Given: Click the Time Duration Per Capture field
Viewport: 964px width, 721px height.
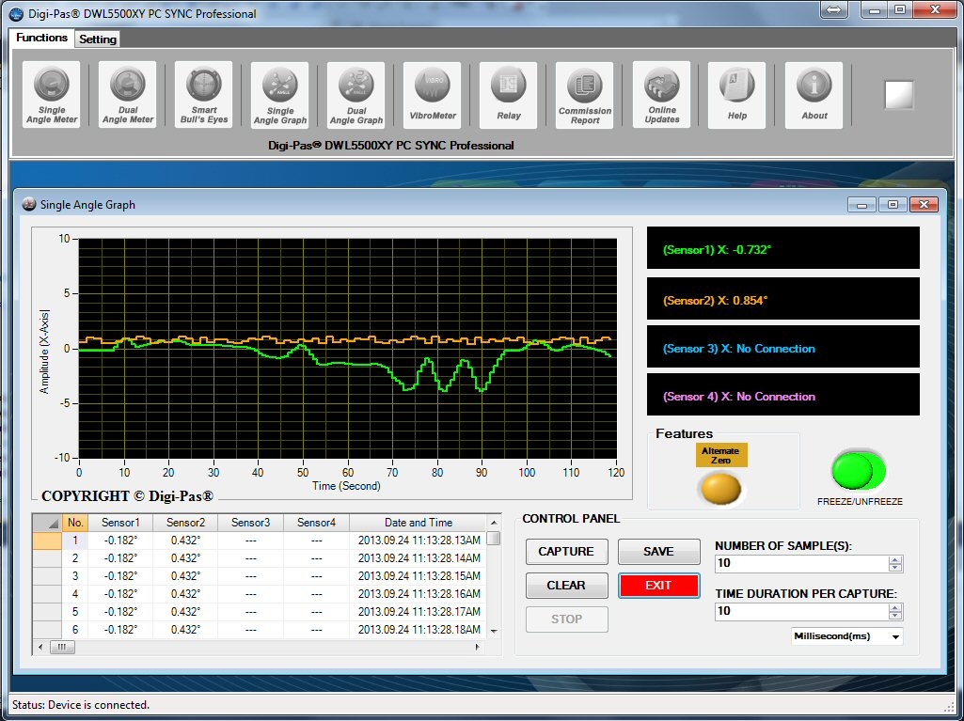Looking at the screenshot, I should coord(801,611).
